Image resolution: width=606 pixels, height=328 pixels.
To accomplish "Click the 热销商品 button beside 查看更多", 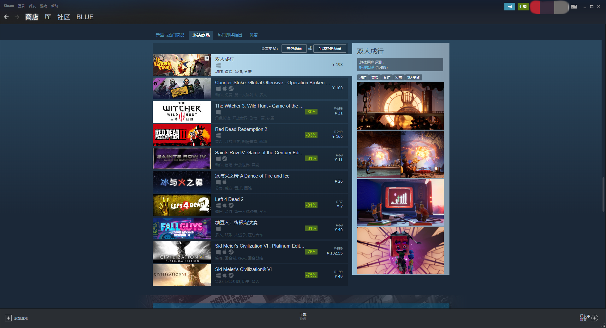I will [294, 49].
